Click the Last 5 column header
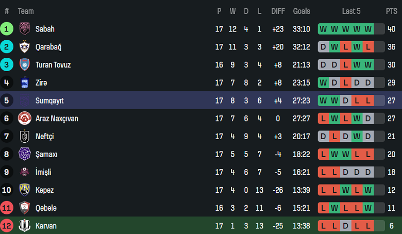 [351, 11]
